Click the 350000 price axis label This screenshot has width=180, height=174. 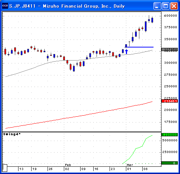171,39
